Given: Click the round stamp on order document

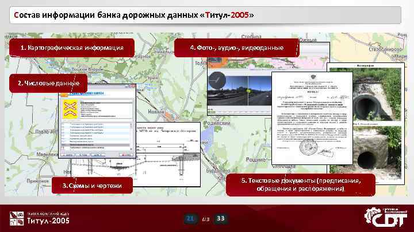Looking at the screenshot, I should (x=307, y=147).
